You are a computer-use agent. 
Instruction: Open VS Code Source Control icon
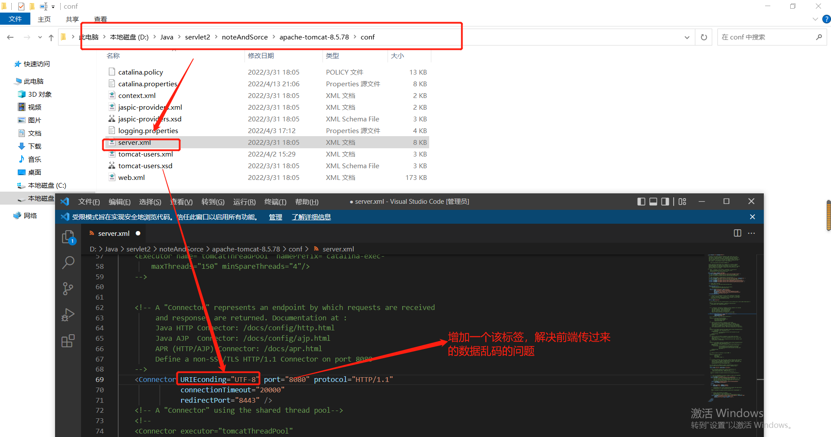(x=68, y=289)
